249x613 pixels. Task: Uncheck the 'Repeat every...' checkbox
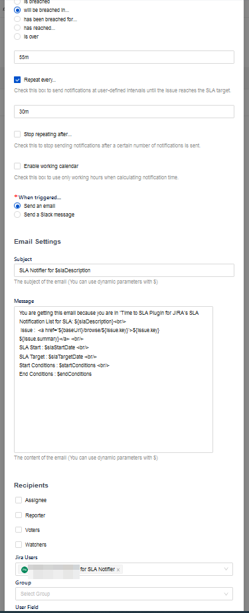click(17, 80)
